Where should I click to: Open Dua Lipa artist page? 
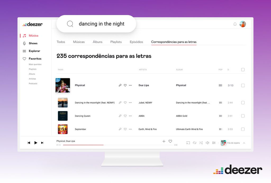[x=144, y=85]
